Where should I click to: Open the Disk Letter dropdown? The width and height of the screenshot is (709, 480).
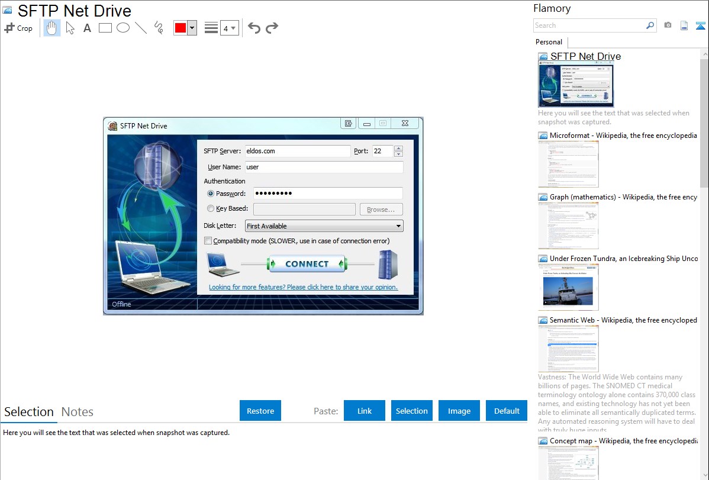(324, 225)
